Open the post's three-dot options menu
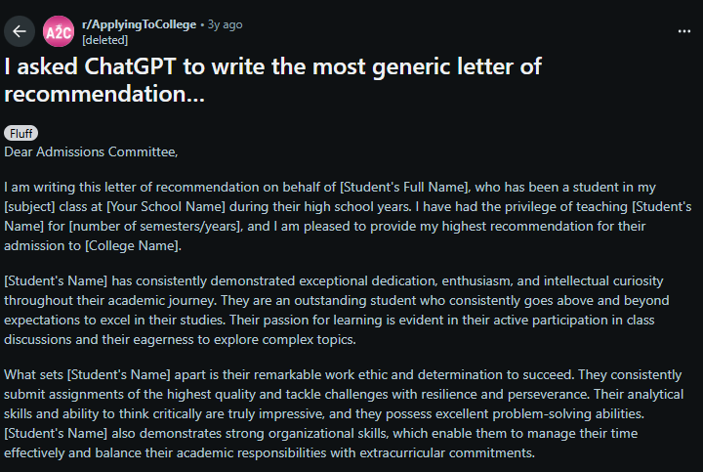 point(683,31)
